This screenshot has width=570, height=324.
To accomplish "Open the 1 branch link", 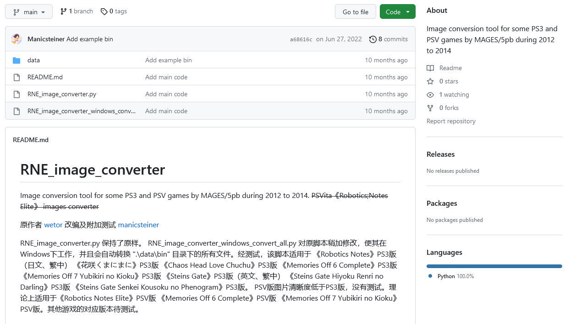I will pos(77,11).
